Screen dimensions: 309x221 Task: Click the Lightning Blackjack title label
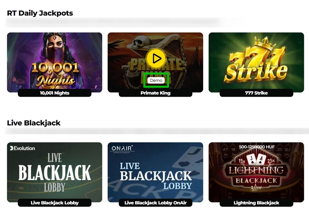(256, 203)
